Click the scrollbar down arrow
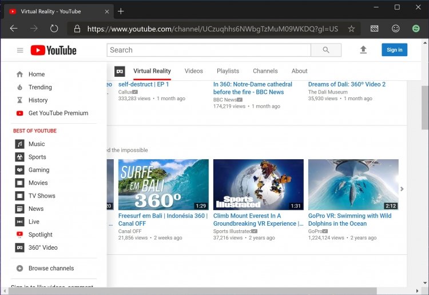 [x=425, y=282]
